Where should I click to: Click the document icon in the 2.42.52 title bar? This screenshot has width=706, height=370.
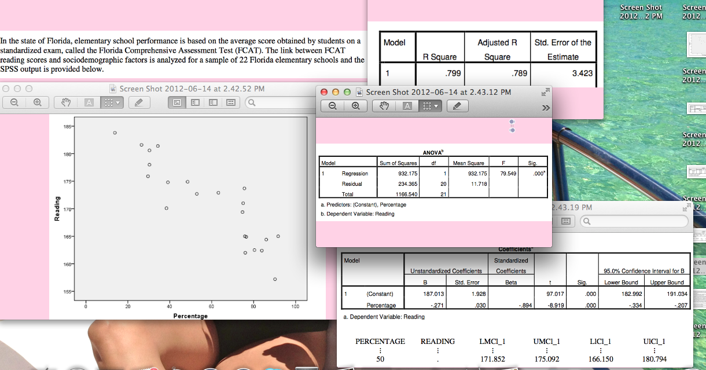point(112,89)
